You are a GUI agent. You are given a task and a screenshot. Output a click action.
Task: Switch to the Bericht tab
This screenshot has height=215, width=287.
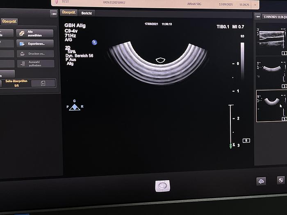pos(87,13)
